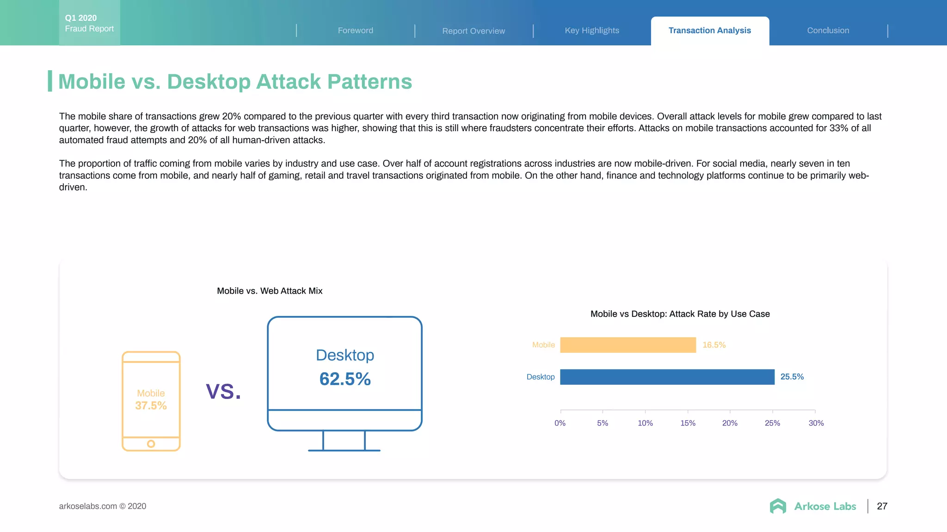947x532 pixels.
Task: Click the VS. text between devices
Action: [223, 391]
